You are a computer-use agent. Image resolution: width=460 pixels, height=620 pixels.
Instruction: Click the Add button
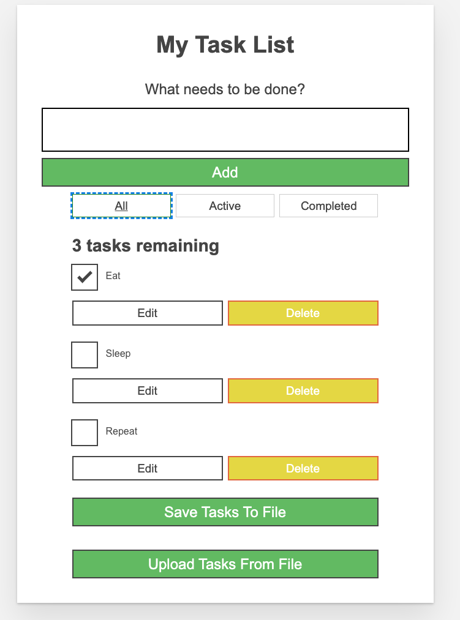point(225,173)
